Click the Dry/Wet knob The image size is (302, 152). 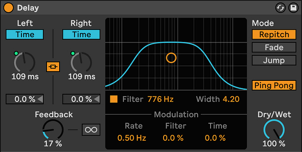274,129
